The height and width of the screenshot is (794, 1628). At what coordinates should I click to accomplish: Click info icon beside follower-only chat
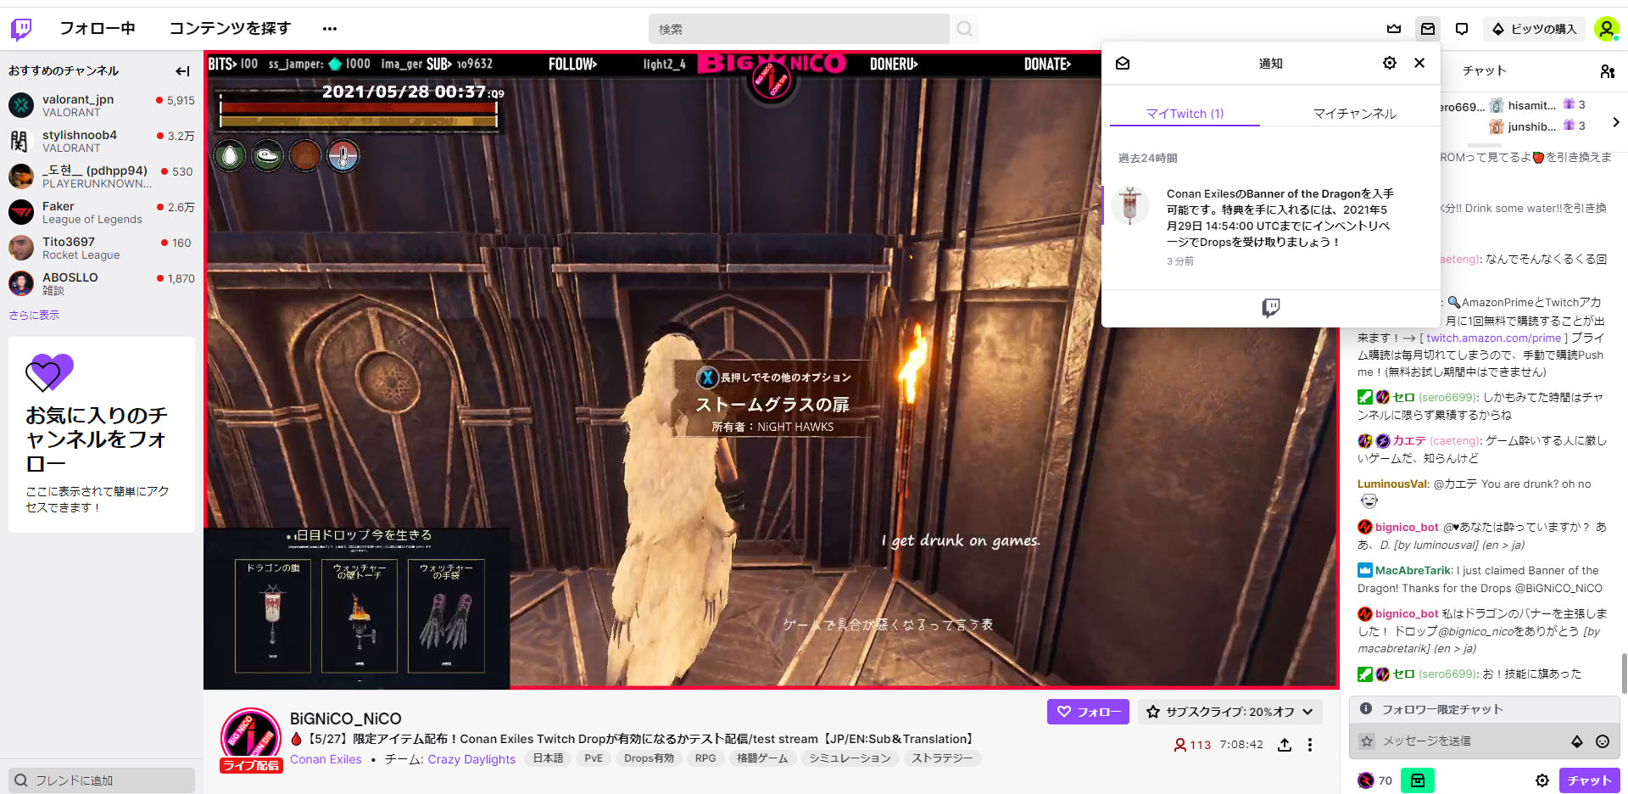click(1365, 708)
